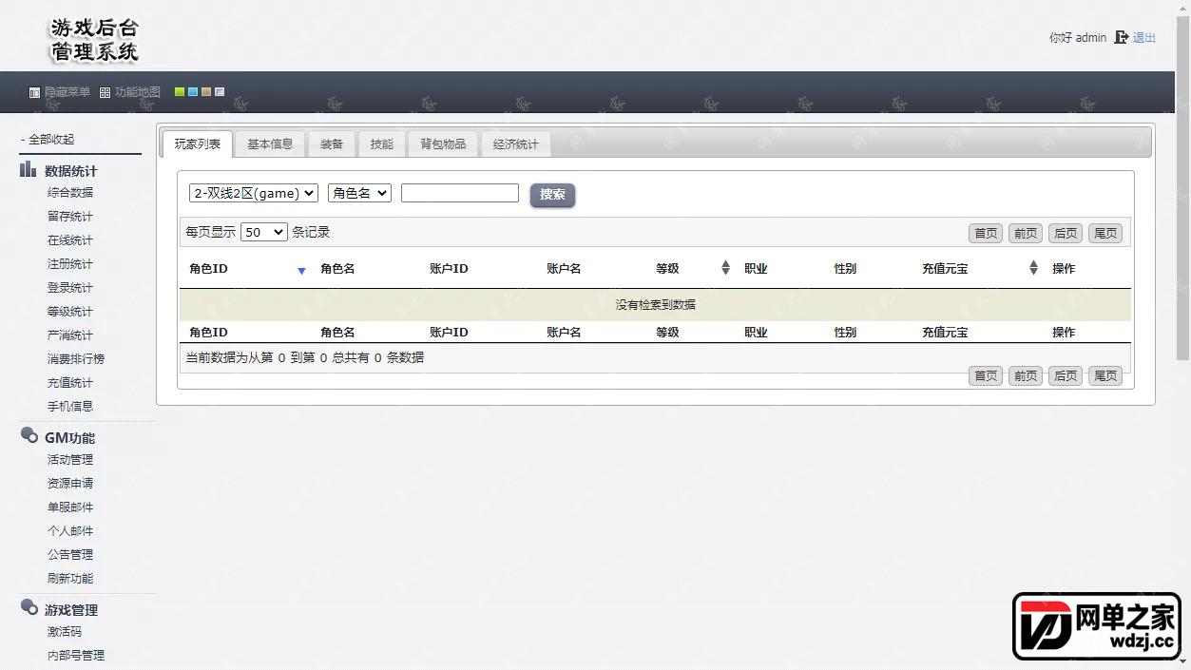This screenshot has height=670, width=1191.
Task: Open 公告管理 in the sidebar
Action: tap(70, 554)
